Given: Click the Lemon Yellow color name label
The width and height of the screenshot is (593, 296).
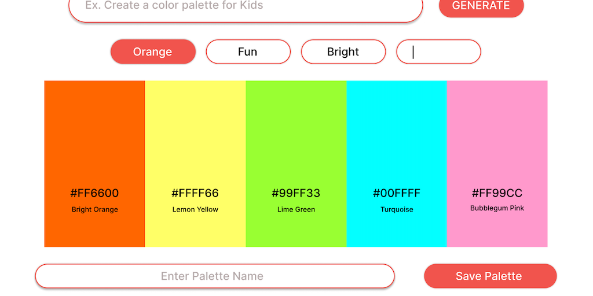Looking at the screenshot, I should [x=195, y=209].
